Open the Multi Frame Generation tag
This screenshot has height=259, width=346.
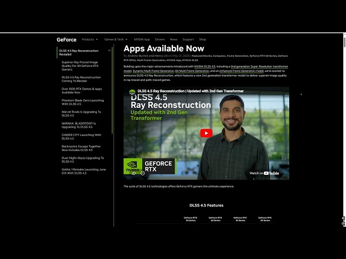[x=151, y=60]
